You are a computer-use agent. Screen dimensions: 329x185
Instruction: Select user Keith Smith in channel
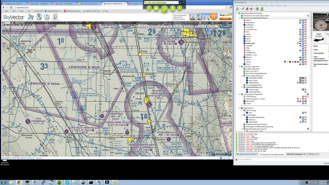click(x=250, y=43)
